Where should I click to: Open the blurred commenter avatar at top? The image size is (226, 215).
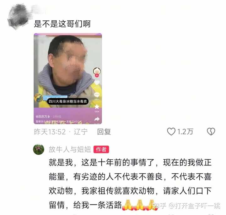19,17
